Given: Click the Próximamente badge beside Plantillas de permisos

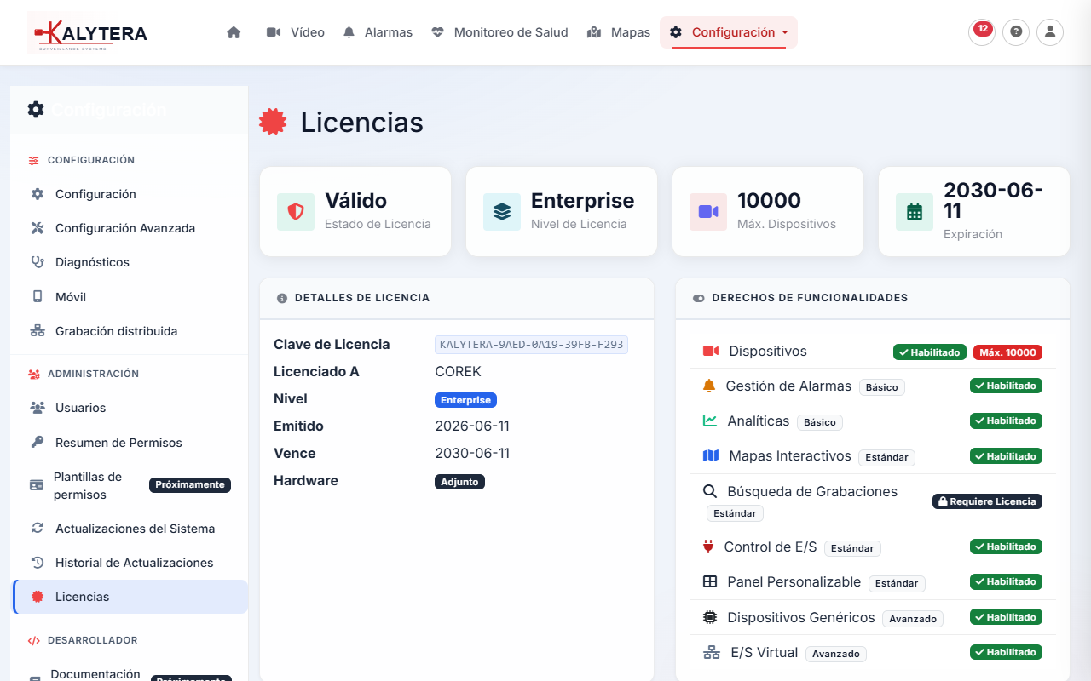Looking at the screenshot, I should click(x=190, y=485).
